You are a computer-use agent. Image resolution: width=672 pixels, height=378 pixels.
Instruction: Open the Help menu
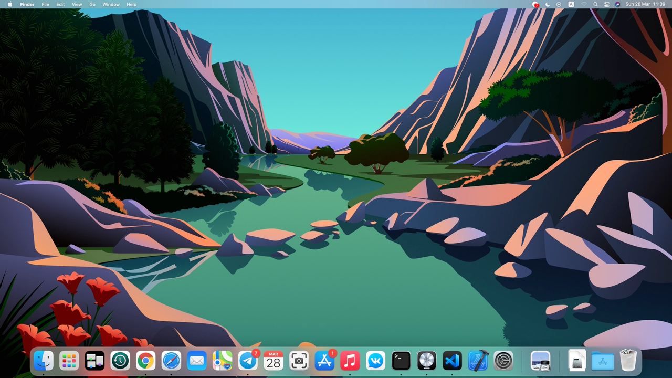click(x=131, y=4)
